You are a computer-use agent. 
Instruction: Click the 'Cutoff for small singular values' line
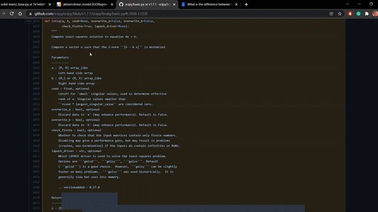[x=112, y=94]
